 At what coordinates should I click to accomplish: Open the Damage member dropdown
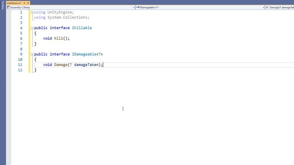click(x=280, y=7)
